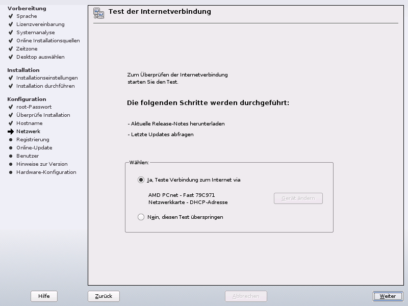Click 'Installationseinstellungen' step
Image resolution: width=408 pixels, height=306 pixels.
coord(47,78)
